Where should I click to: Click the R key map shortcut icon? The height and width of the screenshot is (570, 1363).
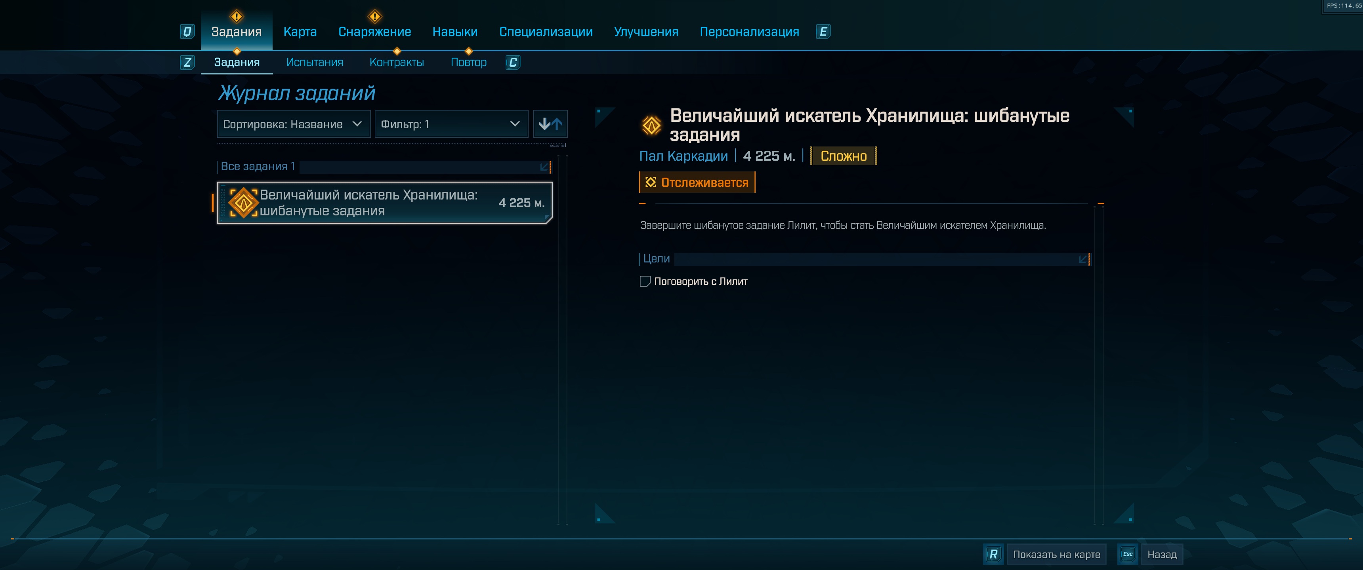(993, 554)
